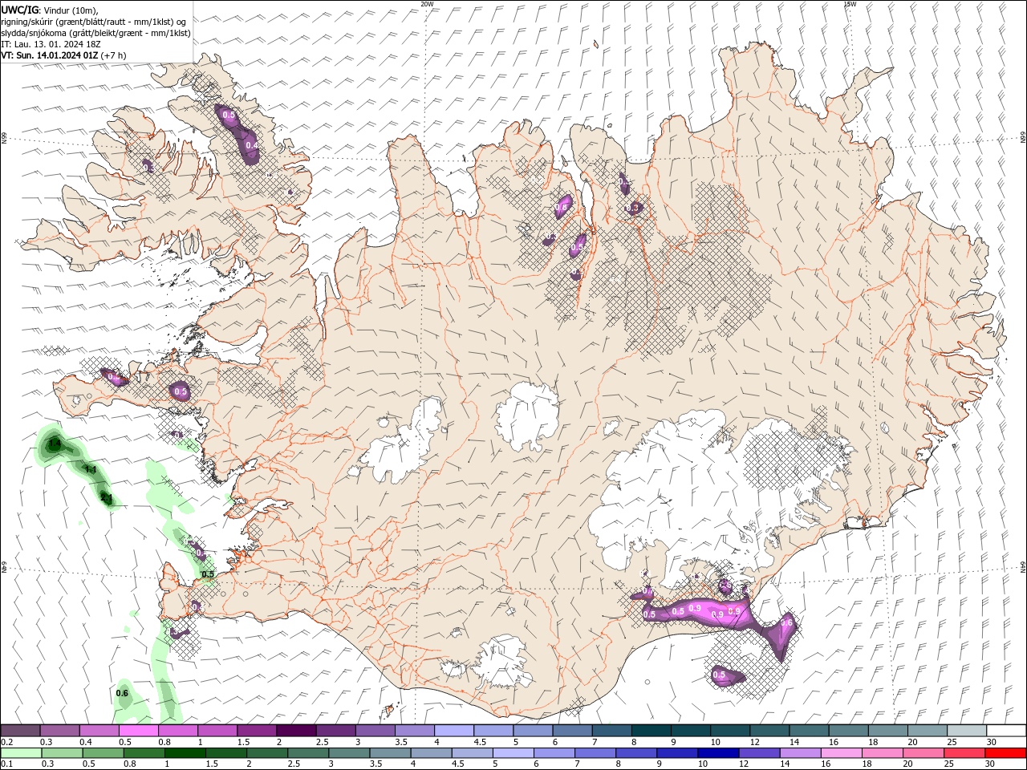Click the 'VT: Sun. 14.01.2024 01Z (+7 h)' line

point(63,55)
